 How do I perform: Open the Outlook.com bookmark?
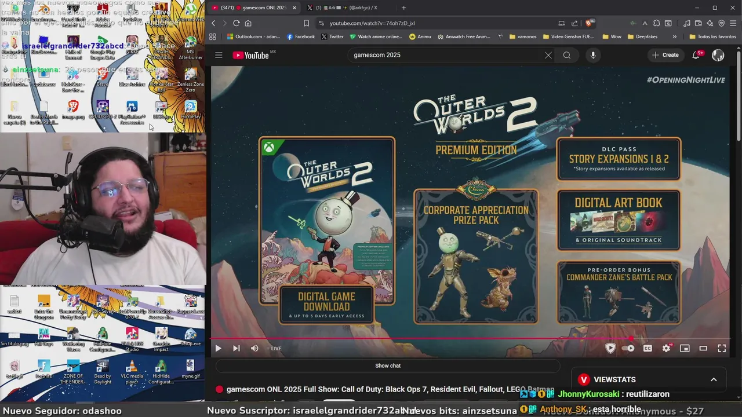pyautogui.click(x=254, y=36)
